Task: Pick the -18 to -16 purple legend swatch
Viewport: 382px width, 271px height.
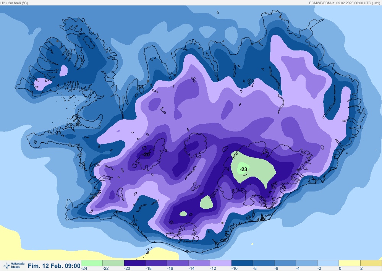Action: [156, 263]
